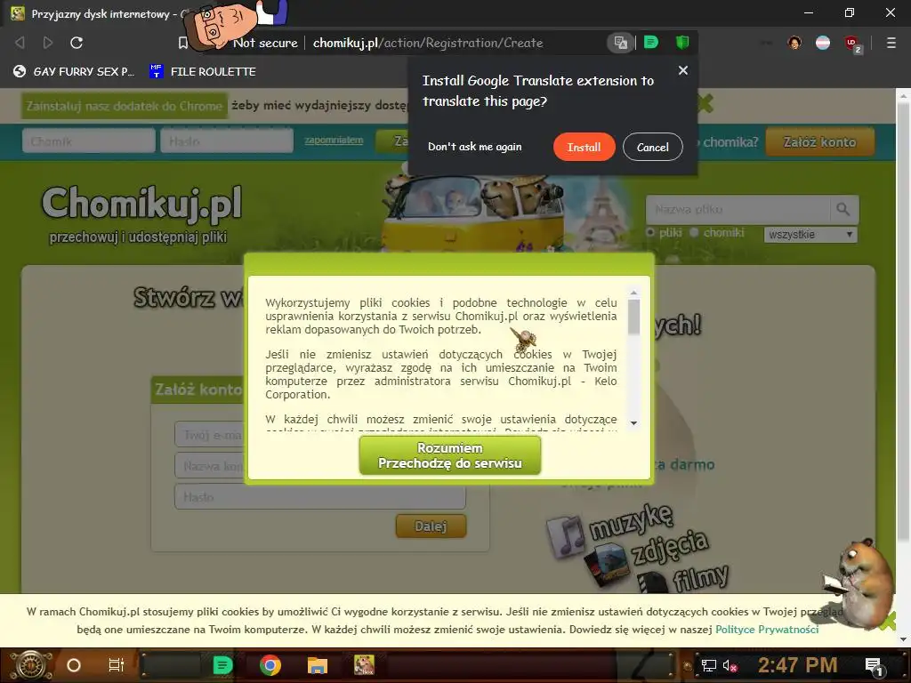Click the Załóż konto button in the header
Screen dimensions: 911x683
pyautogui.click(x=819, y=141)
